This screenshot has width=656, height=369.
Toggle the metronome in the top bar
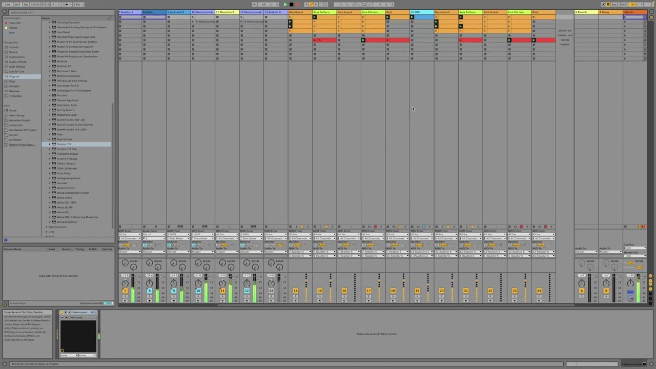67,5
